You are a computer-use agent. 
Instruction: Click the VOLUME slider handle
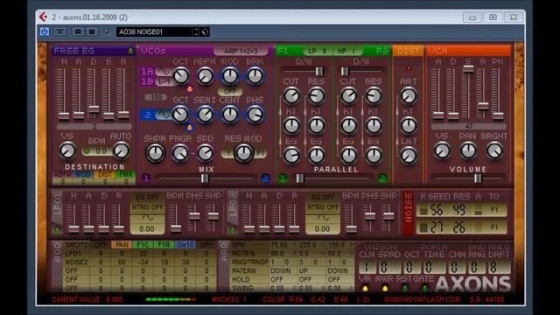pyautogui.click(x=478, y=178)
